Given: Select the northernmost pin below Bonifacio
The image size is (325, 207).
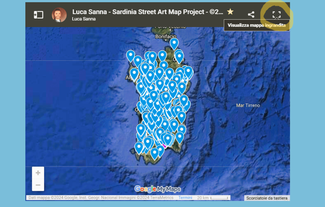Looking at the screenshot, I should pos(174,43).
